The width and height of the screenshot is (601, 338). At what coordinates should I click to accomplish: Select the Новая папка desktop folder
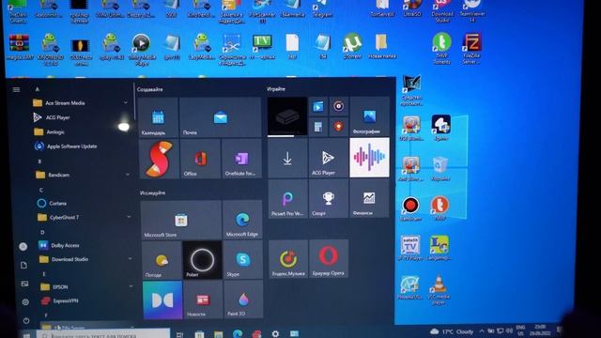(382, 46)
